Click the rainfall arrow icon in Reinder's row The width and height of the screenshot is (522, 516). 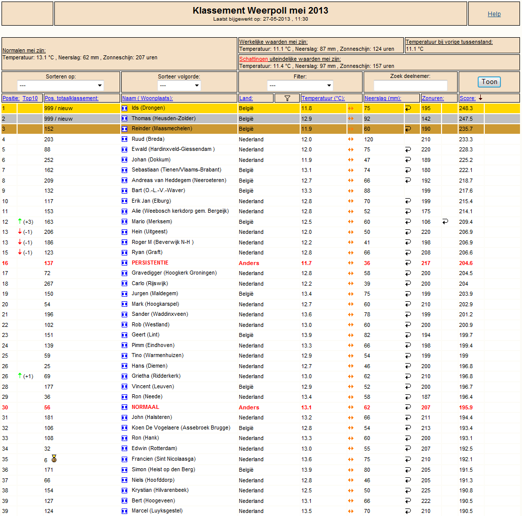pos(408,129)
